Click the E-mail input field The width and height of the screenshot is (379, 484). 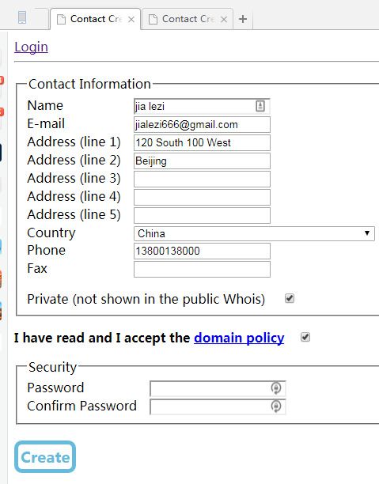click(x=202, y=124)
